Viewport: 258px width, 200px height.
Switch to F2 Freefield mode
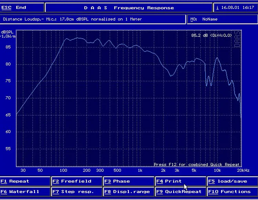point(77,181)
